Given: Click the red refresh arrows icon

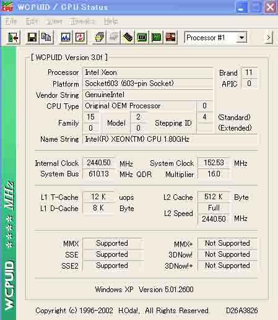Looking at the screenshot, I should click(80, 37).
